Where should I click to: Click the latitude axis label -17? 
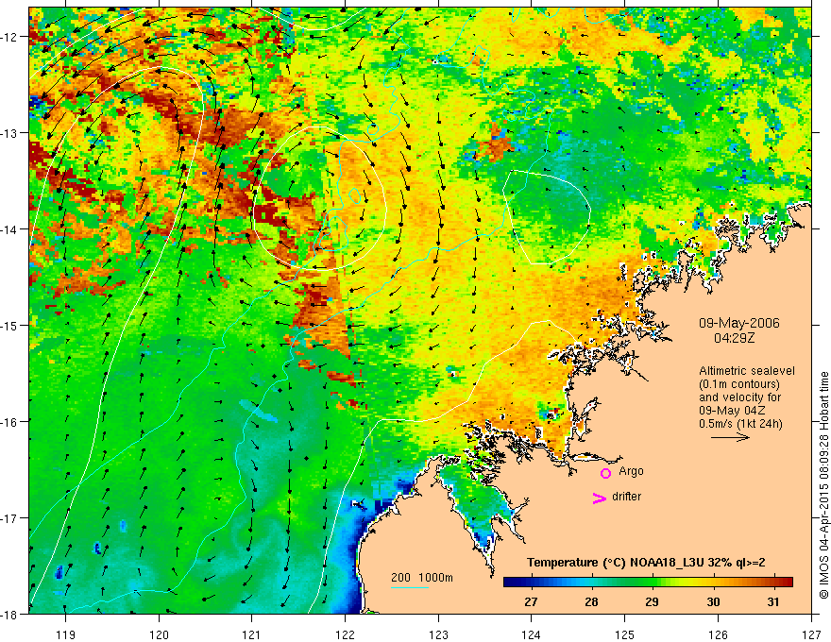tap(9, 517)
